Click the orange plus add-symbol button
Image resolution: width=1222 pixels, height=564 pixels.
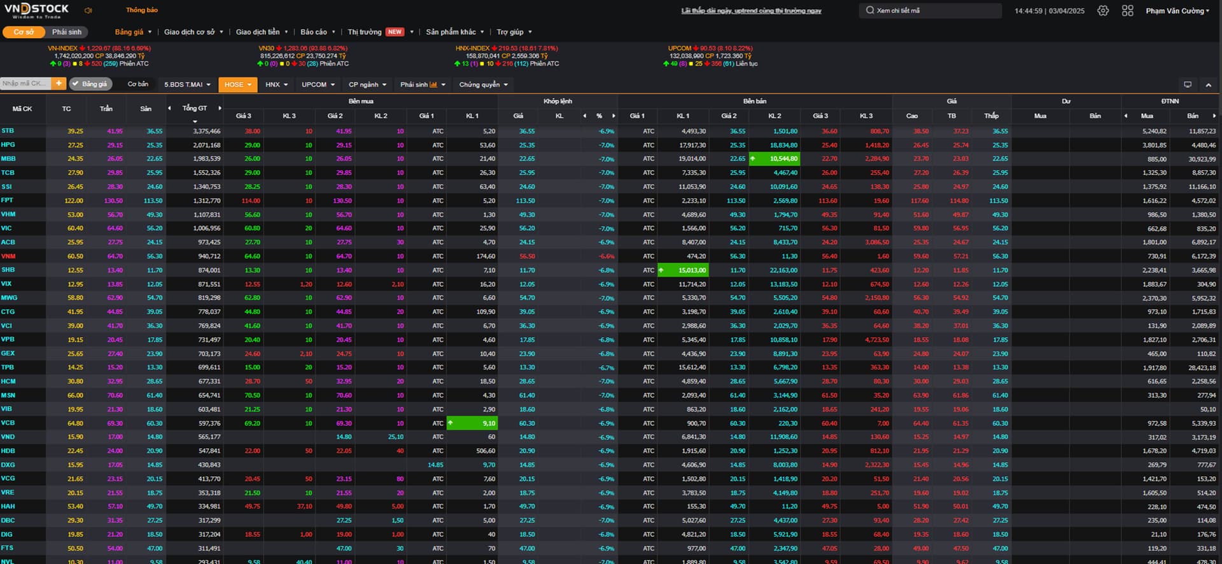[59, 84]
